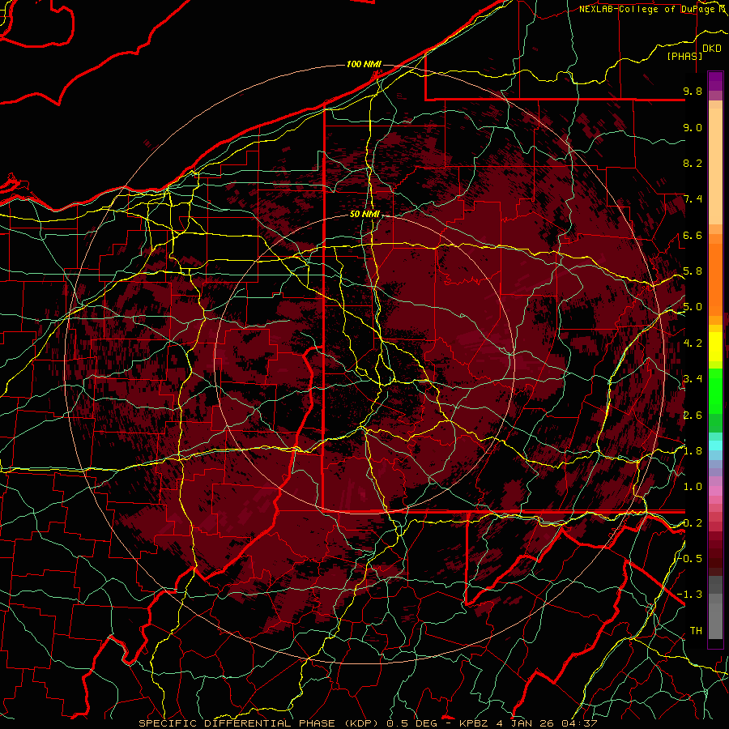729x729 pixels.
Task: Click the -1.3 scale label
Action: pyautogui.click(x=690, y=595)
